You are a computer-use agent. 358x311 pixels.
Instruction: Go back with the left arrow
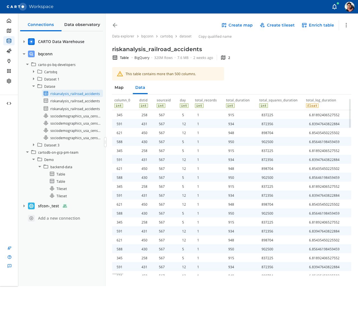tap(115, 25)
